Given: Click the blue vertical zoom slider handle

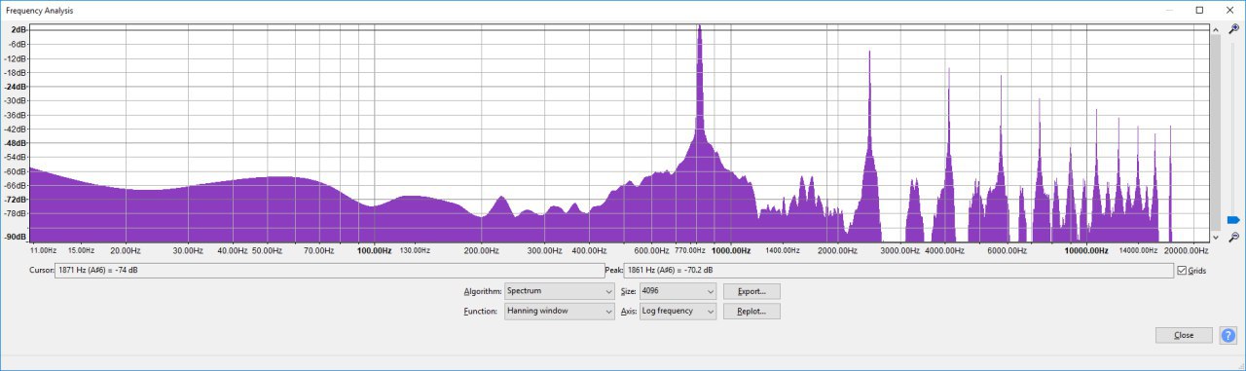Looking at the screenshot, I should [x=1233, y=220].
